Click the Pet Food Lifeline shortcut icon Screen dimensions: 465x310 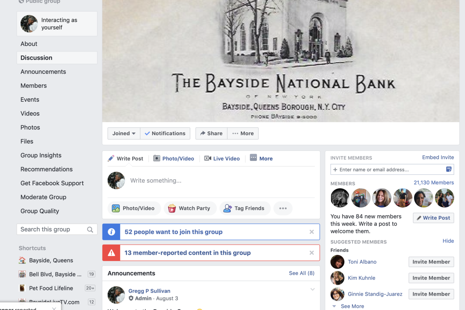point(22,288)
